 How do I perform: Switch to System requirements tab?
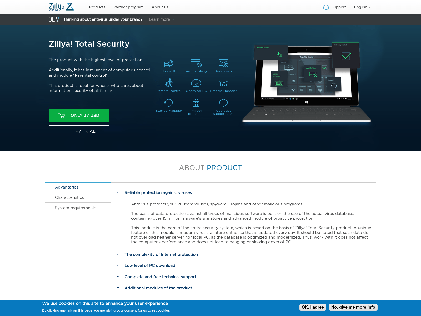pyautogui.click(x=78, y=208)
